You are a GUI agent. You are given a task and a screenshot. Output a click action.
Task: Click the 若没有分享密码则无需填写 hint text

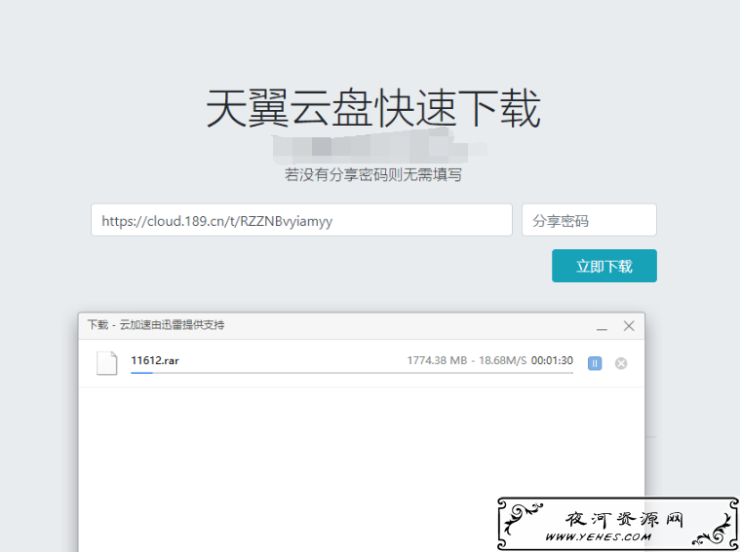pos(372,175)
